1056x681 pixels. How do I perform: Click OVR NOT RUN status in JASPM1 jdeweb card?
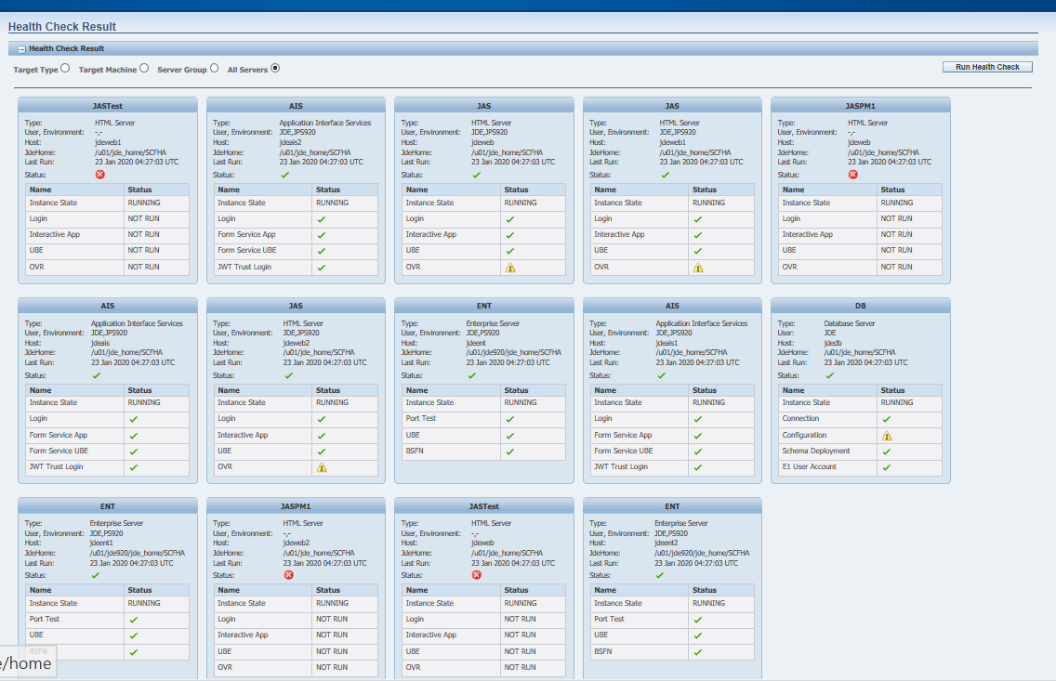point(896,268)
